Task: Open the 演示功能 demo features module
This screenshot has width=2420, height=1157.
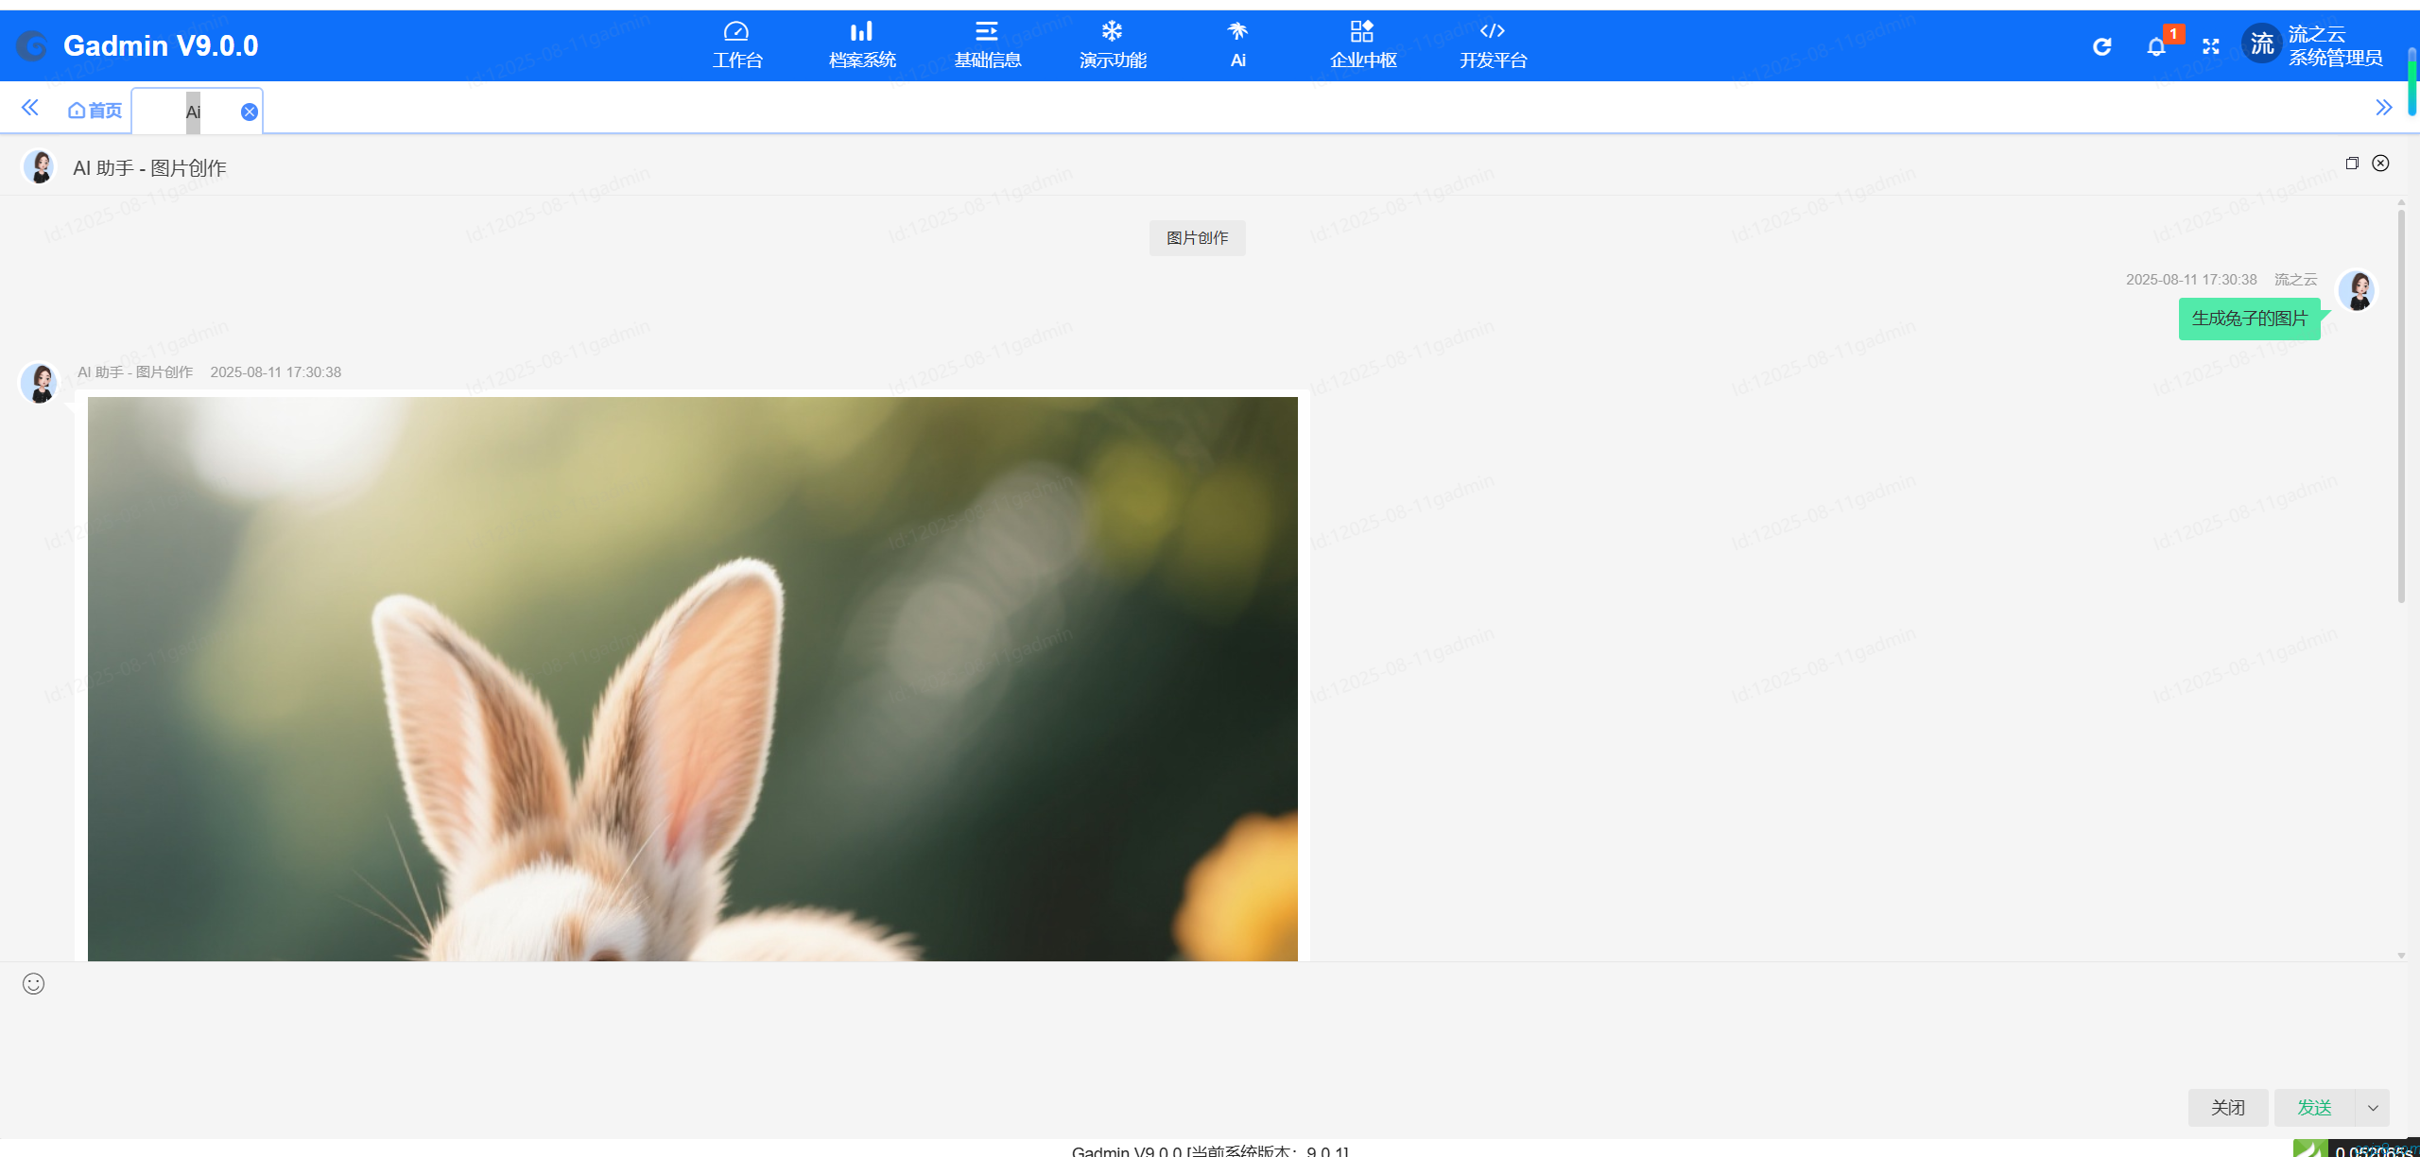Action: 1112,44
